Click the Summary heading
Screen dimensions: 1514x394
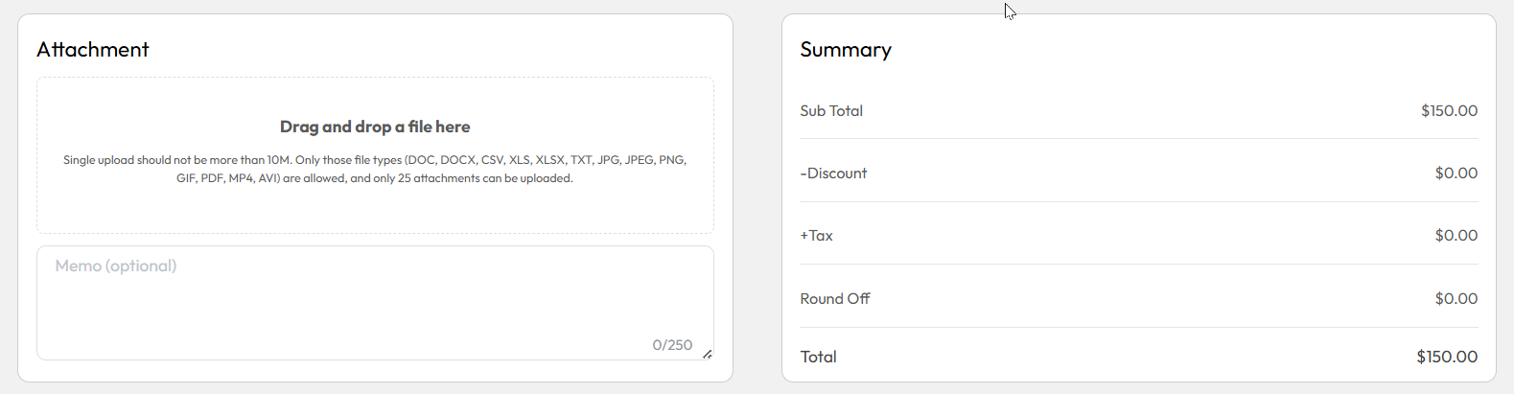click(x=846, y=50)
